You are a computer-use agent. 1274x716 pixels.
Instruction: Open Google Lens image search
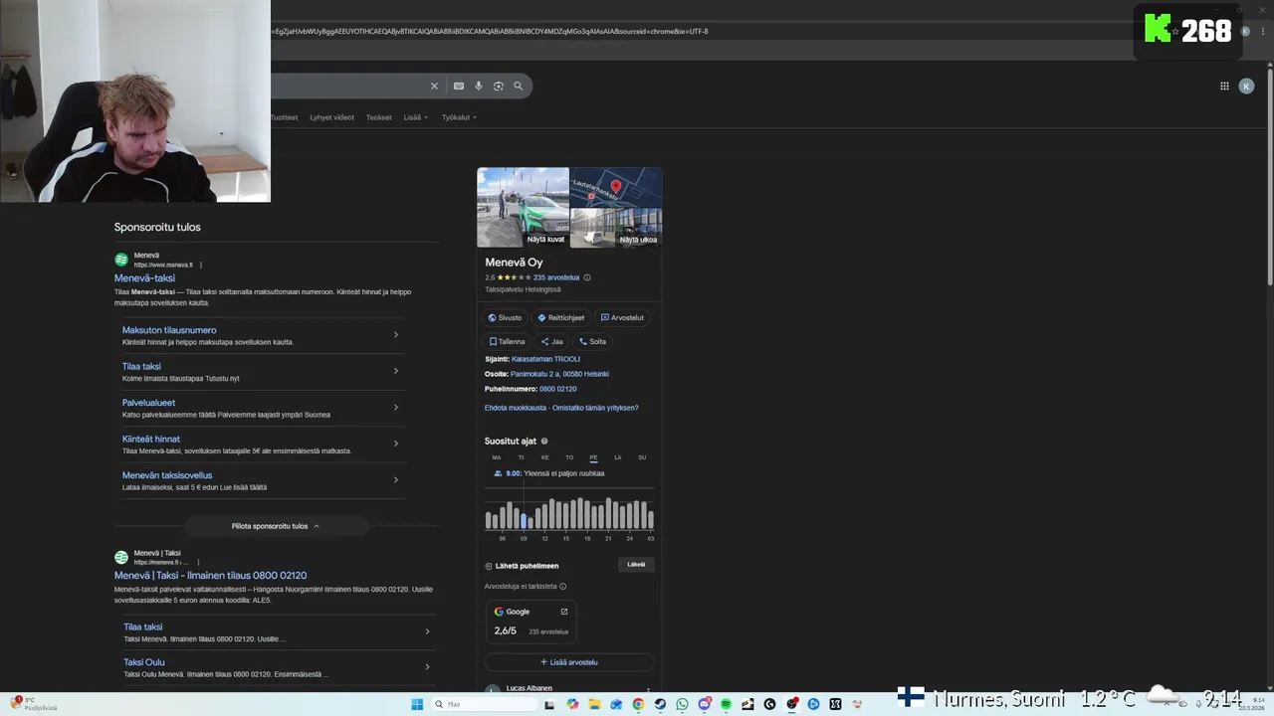pos(499,87)
